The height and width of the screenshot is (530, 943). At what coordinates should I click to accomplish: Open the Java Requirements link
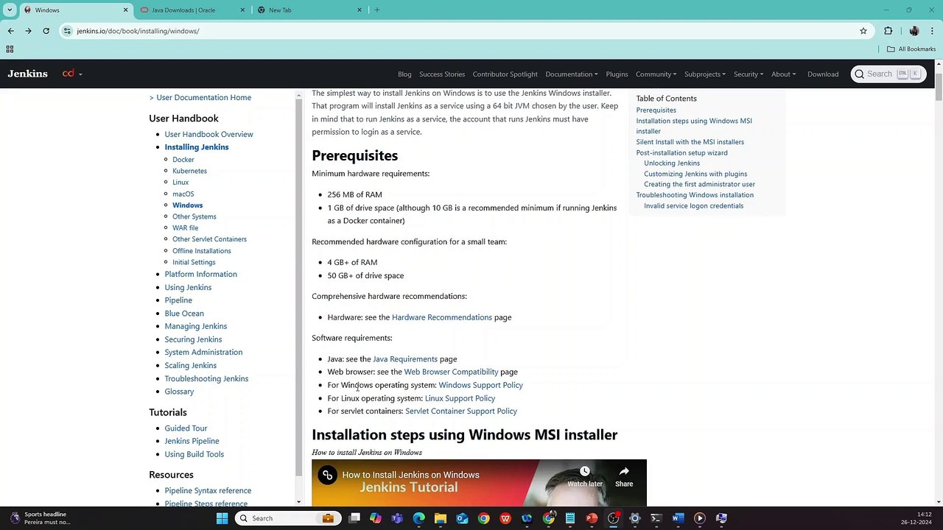[405, 359]
